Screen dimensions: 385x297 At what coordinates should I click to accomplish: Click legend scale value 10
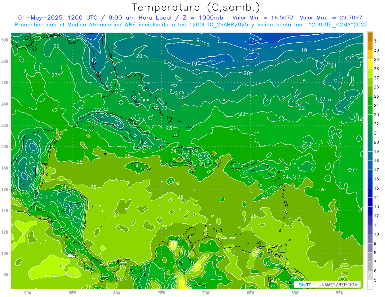click(377, 234)
